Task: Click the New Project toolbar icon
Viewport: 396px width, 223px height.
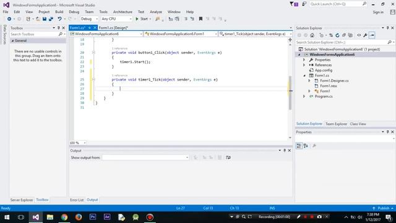Action: [x=28, y=19]
